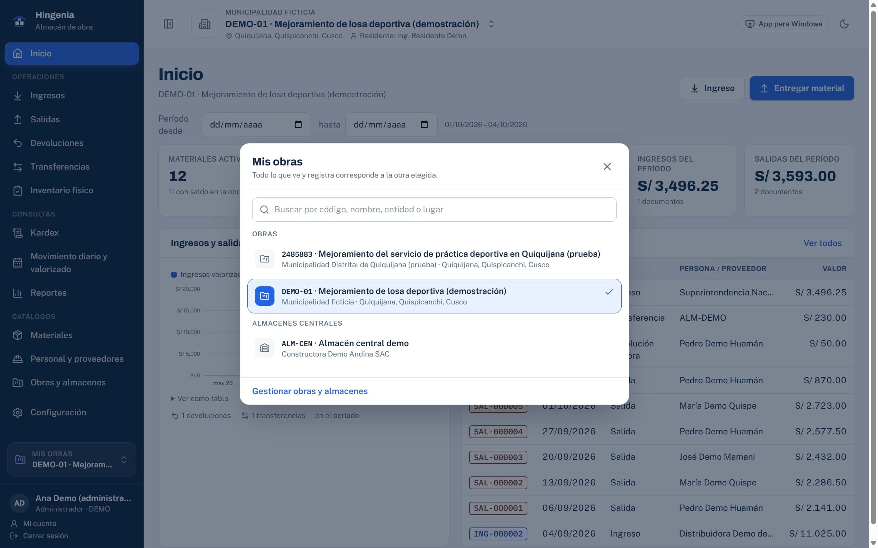Click the Ingreso button

point(712,88)
